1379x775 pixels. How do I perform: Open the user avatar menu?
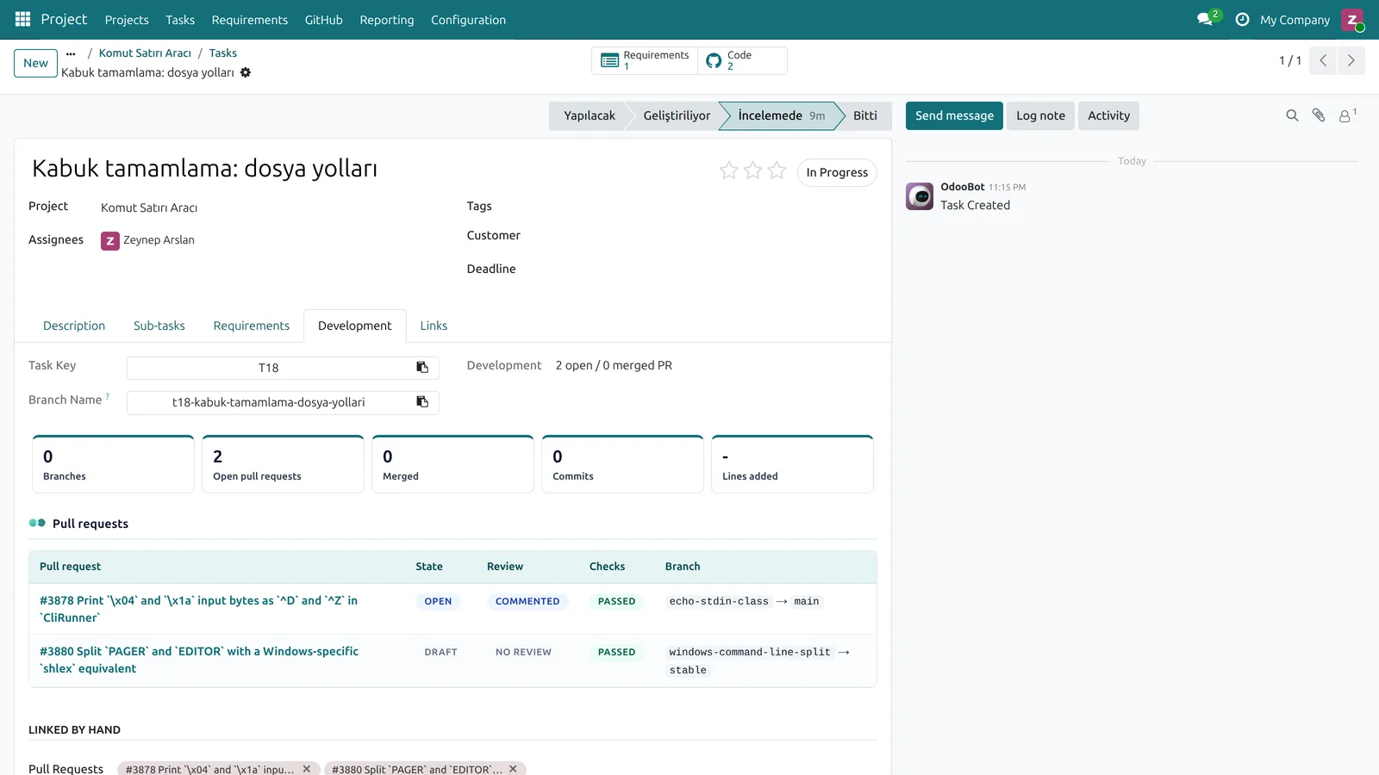[x=1352, y=20]
